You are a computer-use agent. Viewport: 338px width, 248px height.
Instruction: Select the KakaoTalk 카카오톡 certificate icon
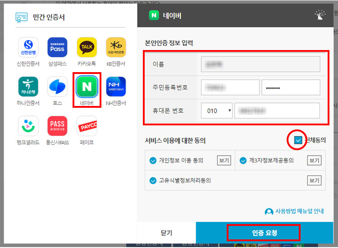pos(87,47)
